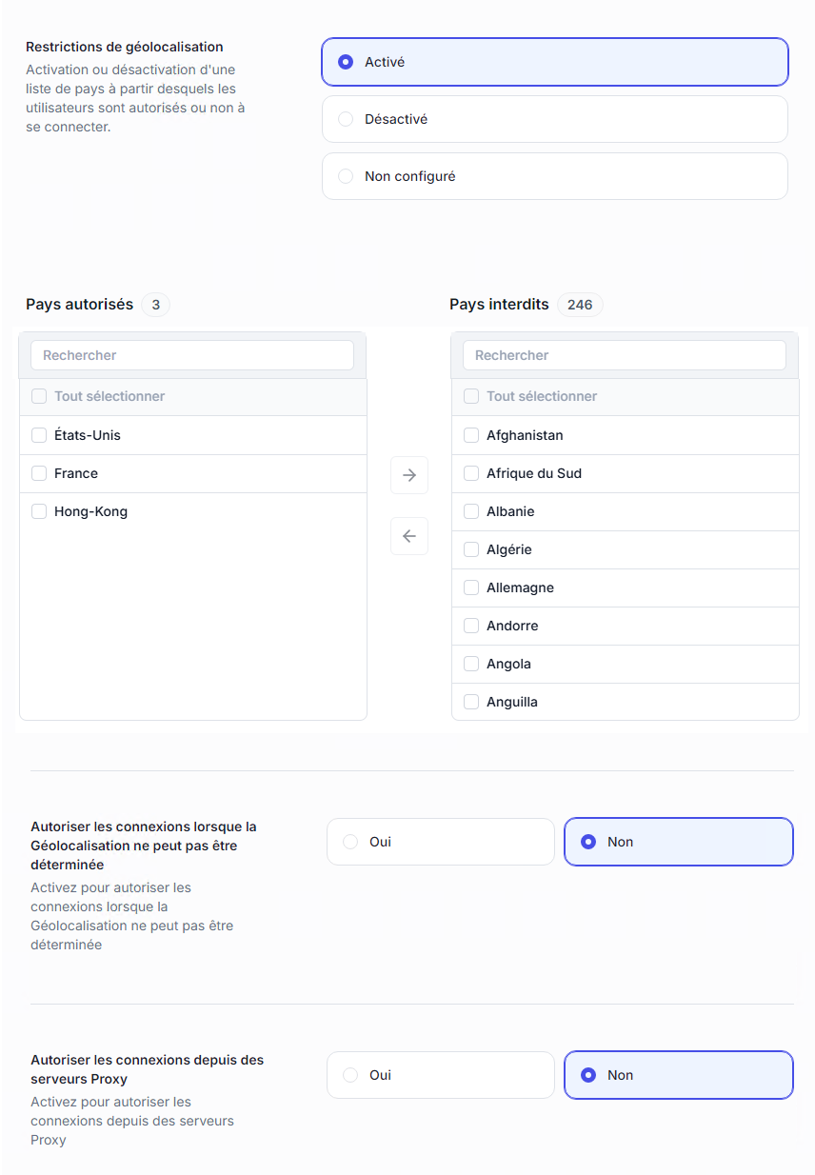Image resolution: width=815 pixels, height=1175 pixels.
Task: Choose Non for undetermined geolocation connections
Action: (588, 842)
